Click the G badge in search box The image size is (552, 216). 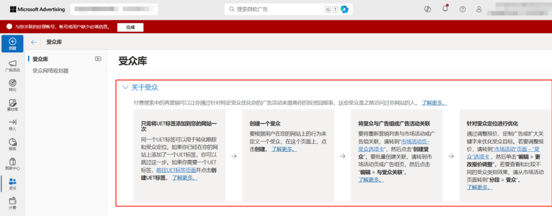pyautogui.click(x=328, y=10)
